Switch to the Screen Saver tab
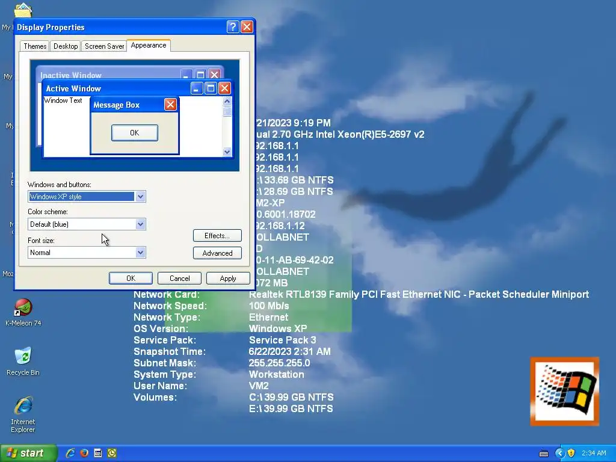This screenshot has width=616, height=462. 104,46
